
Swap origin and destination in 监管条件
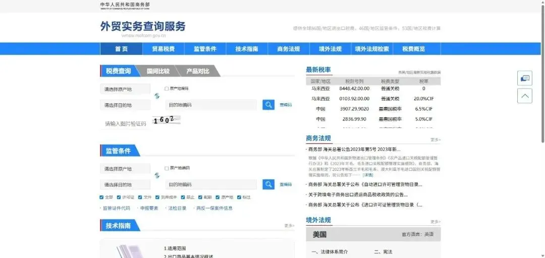pyautogui.click(x=157, y=176)
